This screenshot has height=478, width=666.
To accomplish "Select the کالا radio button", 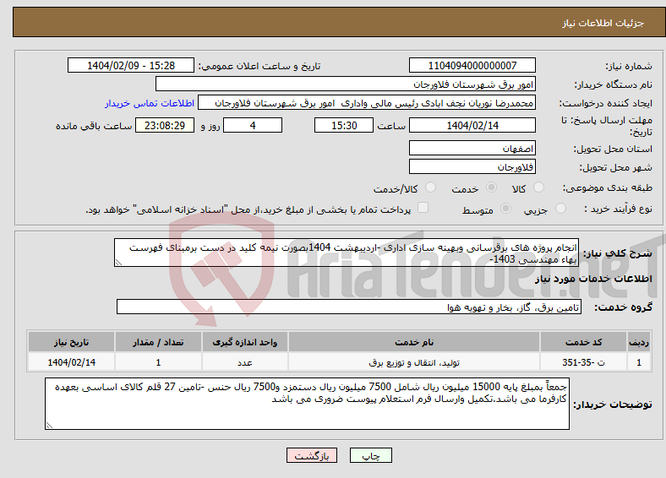I will [x=538, y=187].
